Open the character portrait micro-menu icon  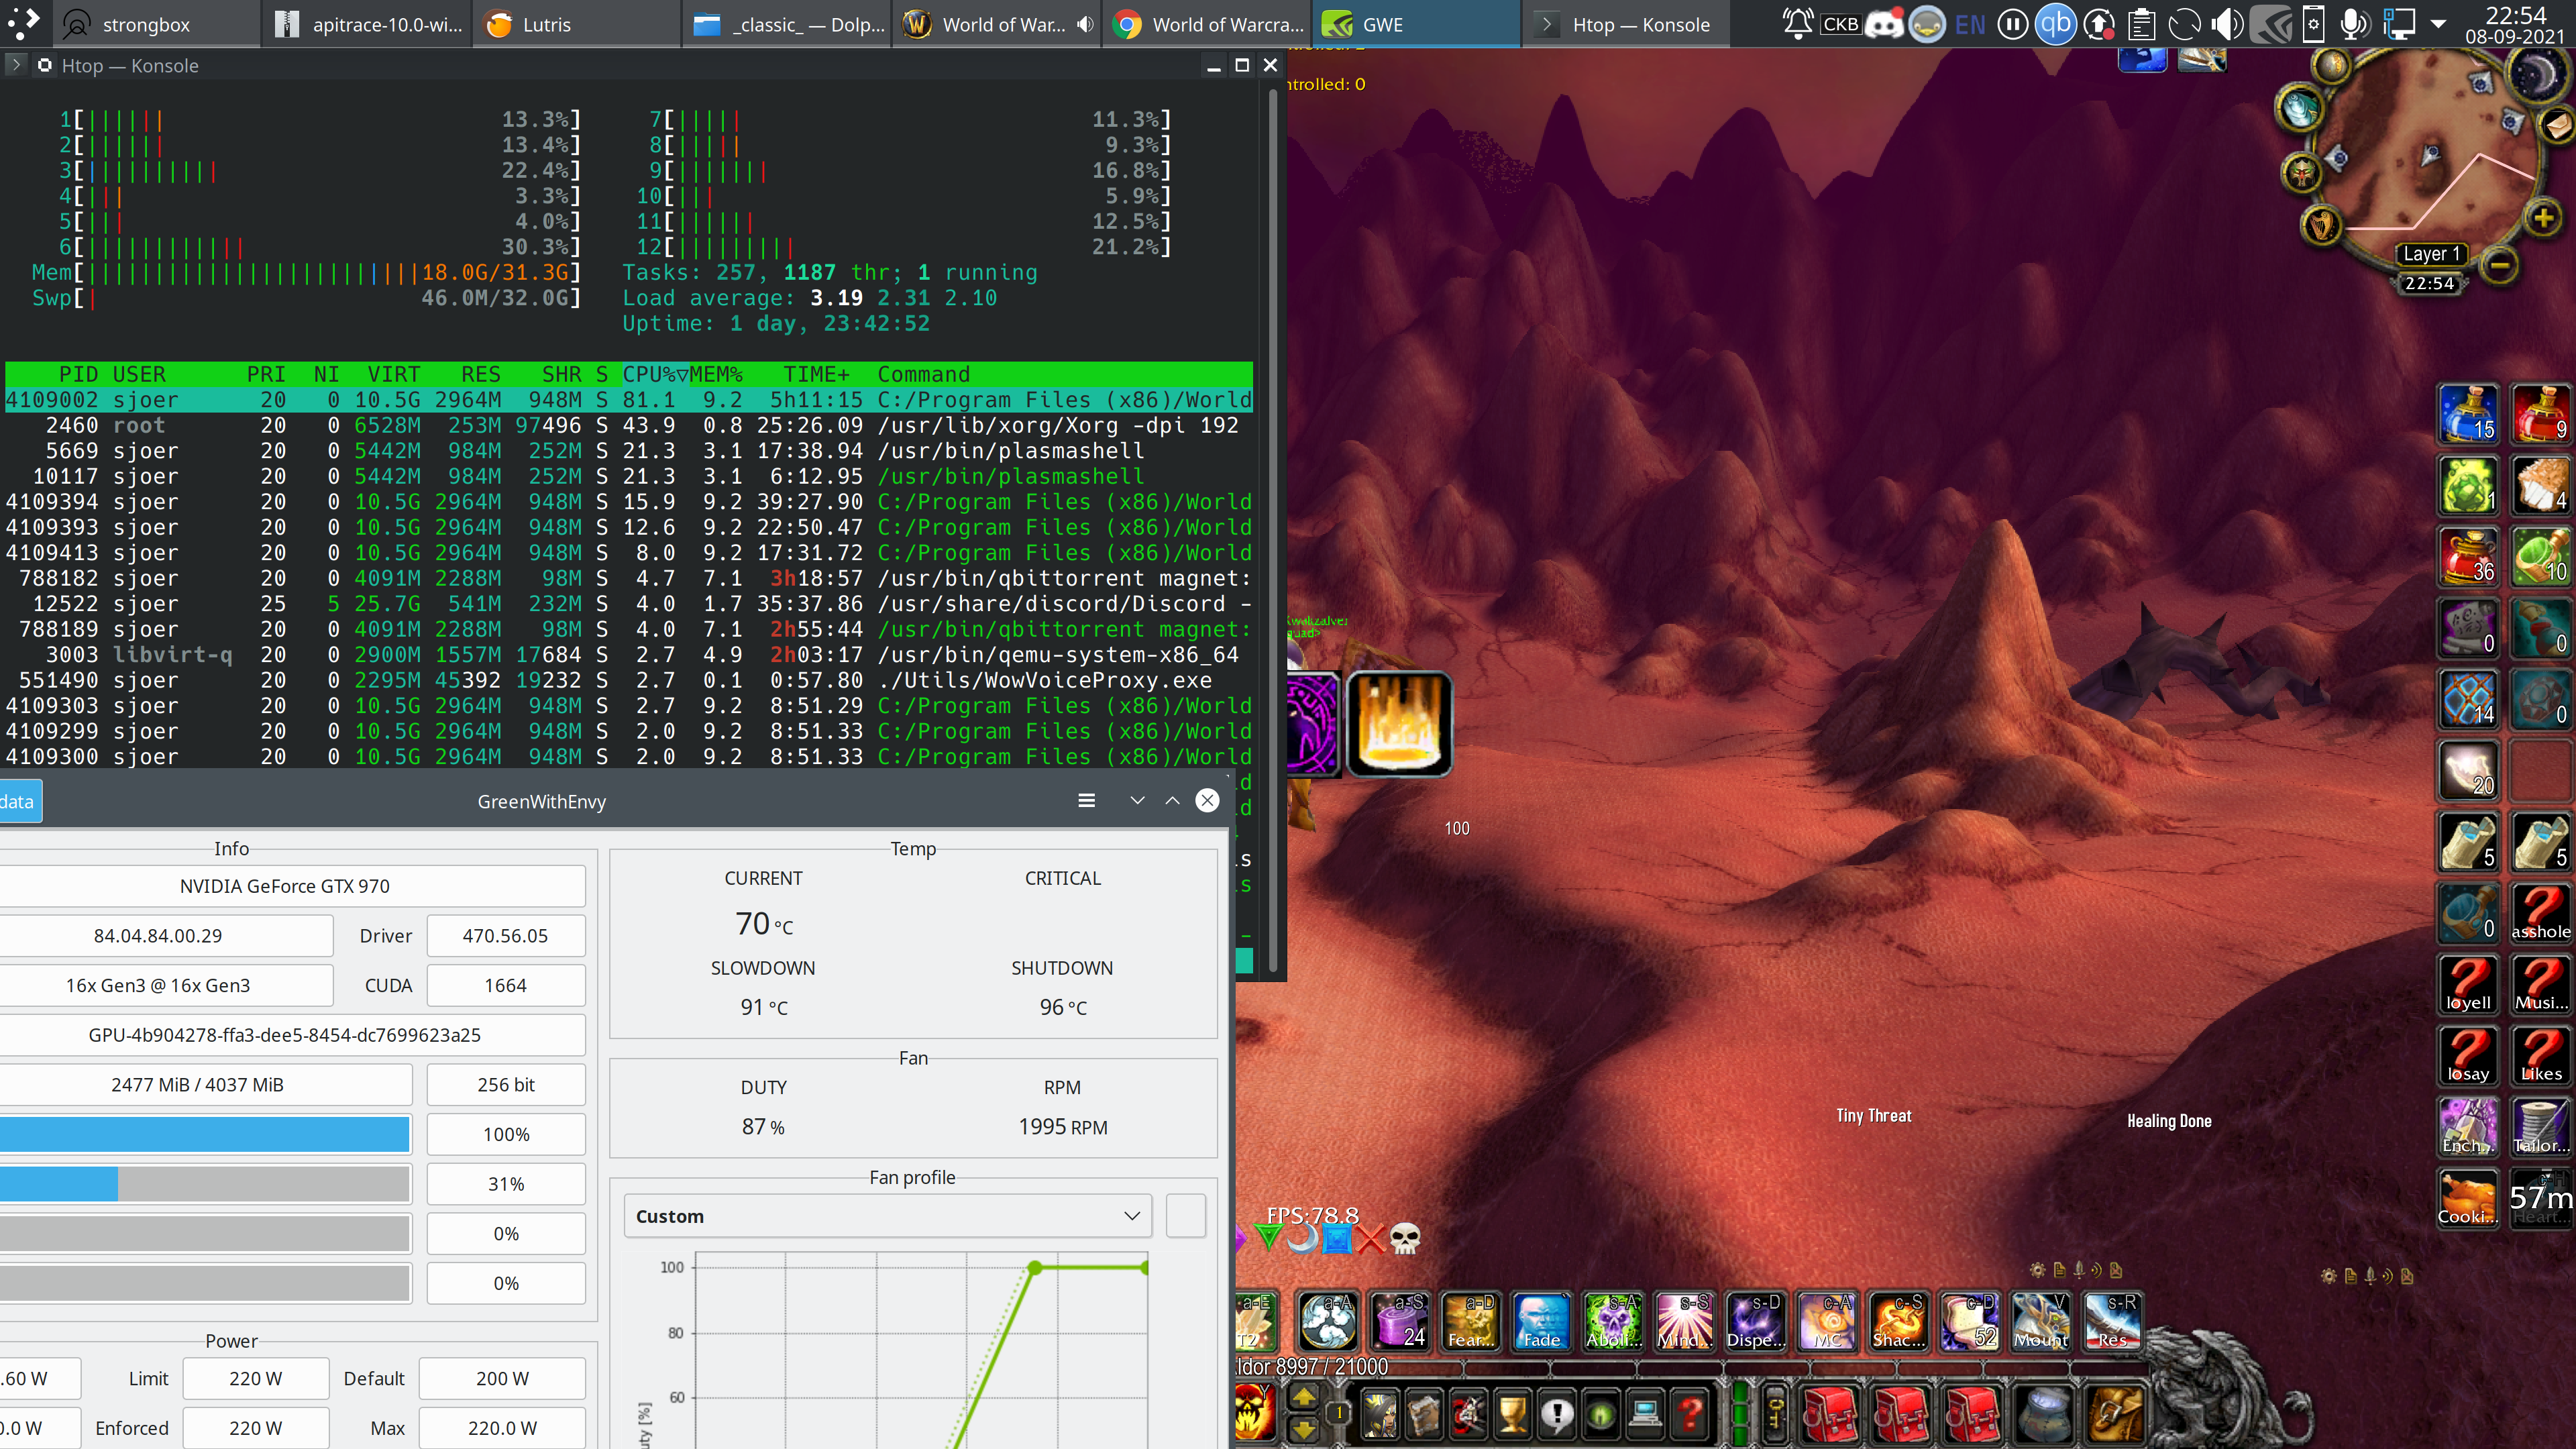(1380, 1414)
